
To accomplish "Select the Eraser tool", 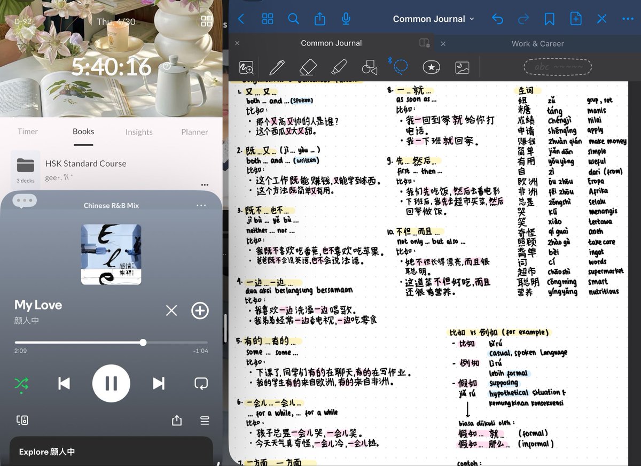I will coord(308,67).
